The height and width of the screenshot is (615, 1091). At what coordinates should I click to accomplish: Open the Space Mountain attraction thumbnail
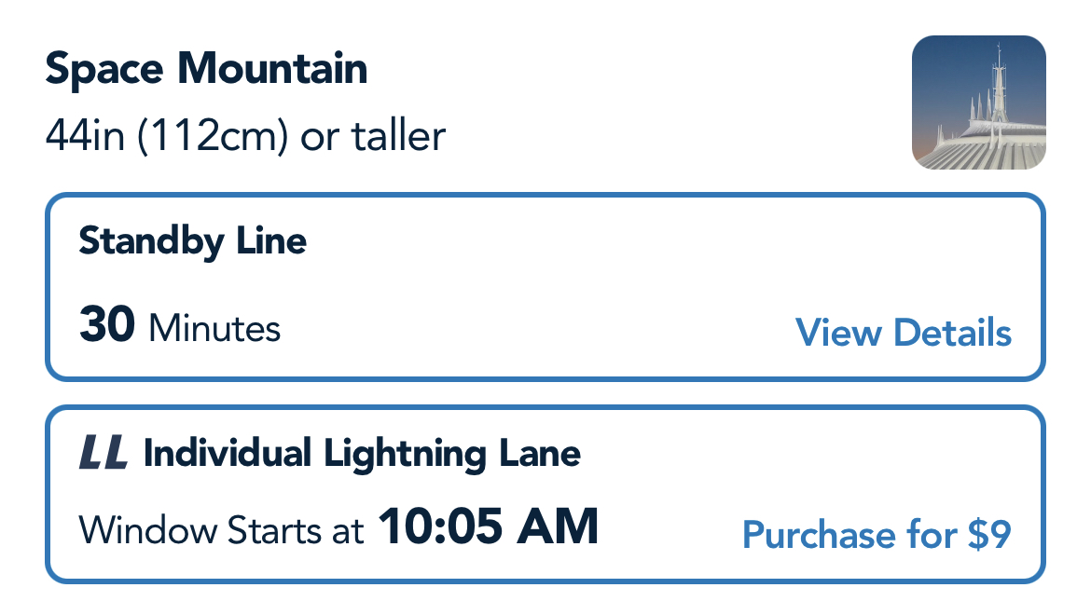click(978, 102)
